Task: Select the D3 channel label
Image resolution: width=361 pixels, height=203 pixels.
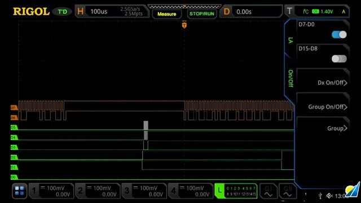Action: click(14, 147)
